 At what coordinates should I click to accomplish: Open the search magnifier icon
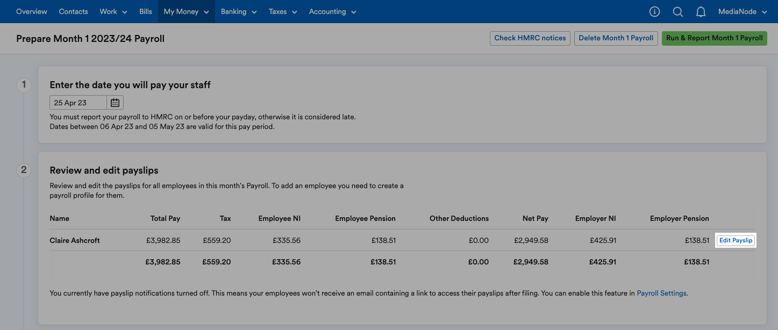click(x=678, y=11)
